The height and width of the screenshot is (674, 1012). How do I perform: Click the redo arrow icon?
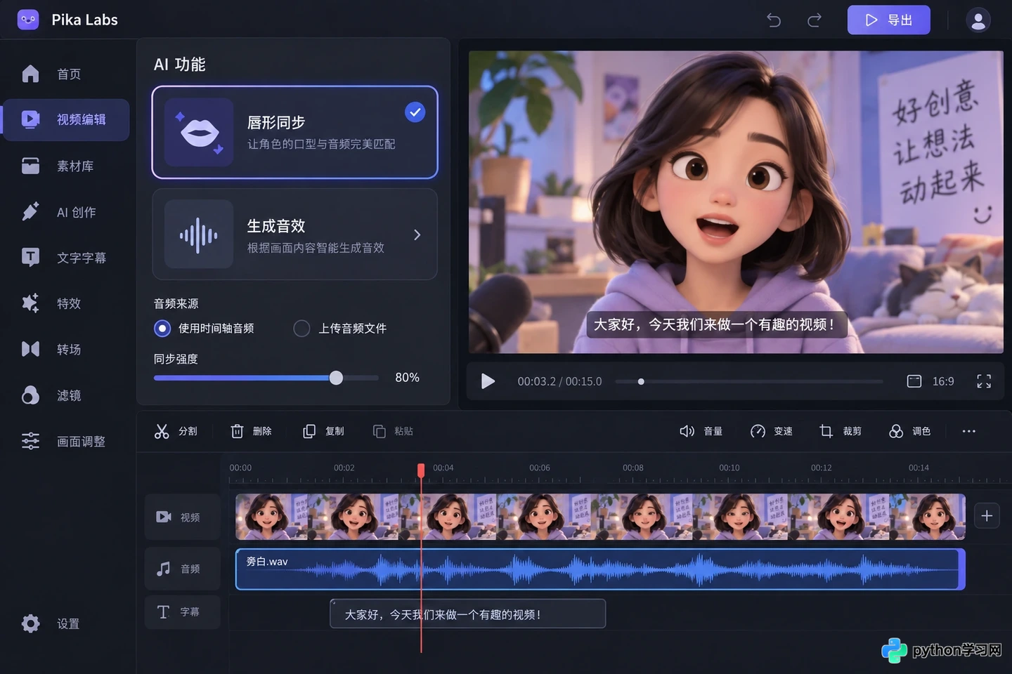815,20
